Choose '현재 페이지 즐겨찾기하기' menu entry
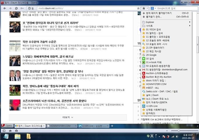 pos(166,13)
